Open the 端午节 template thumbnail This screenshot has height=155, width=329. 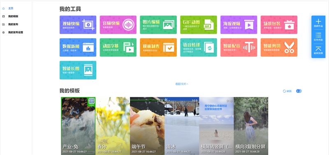[x=147, y=126]
